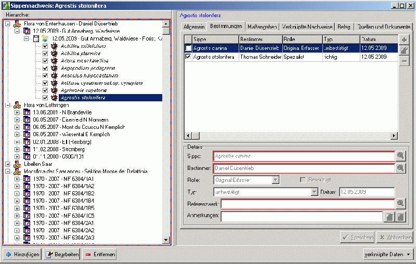Screen dimensions: 416x264
Task: Click the lookup icon beside Bestimmer field
Action: pyautogui.click(x=400, y=168)
